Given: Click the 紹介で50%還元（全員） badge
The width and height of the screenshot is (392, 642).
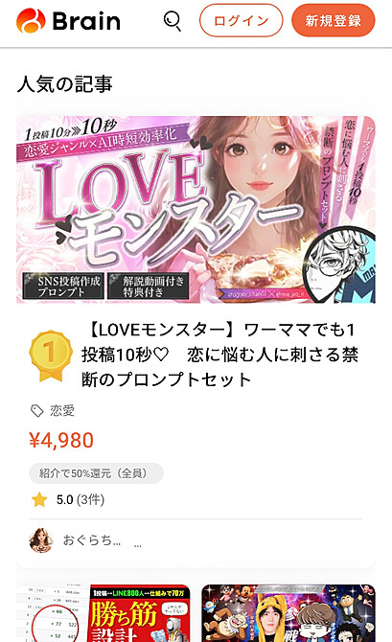Looking at the screenshot, I should pos(96,473).
